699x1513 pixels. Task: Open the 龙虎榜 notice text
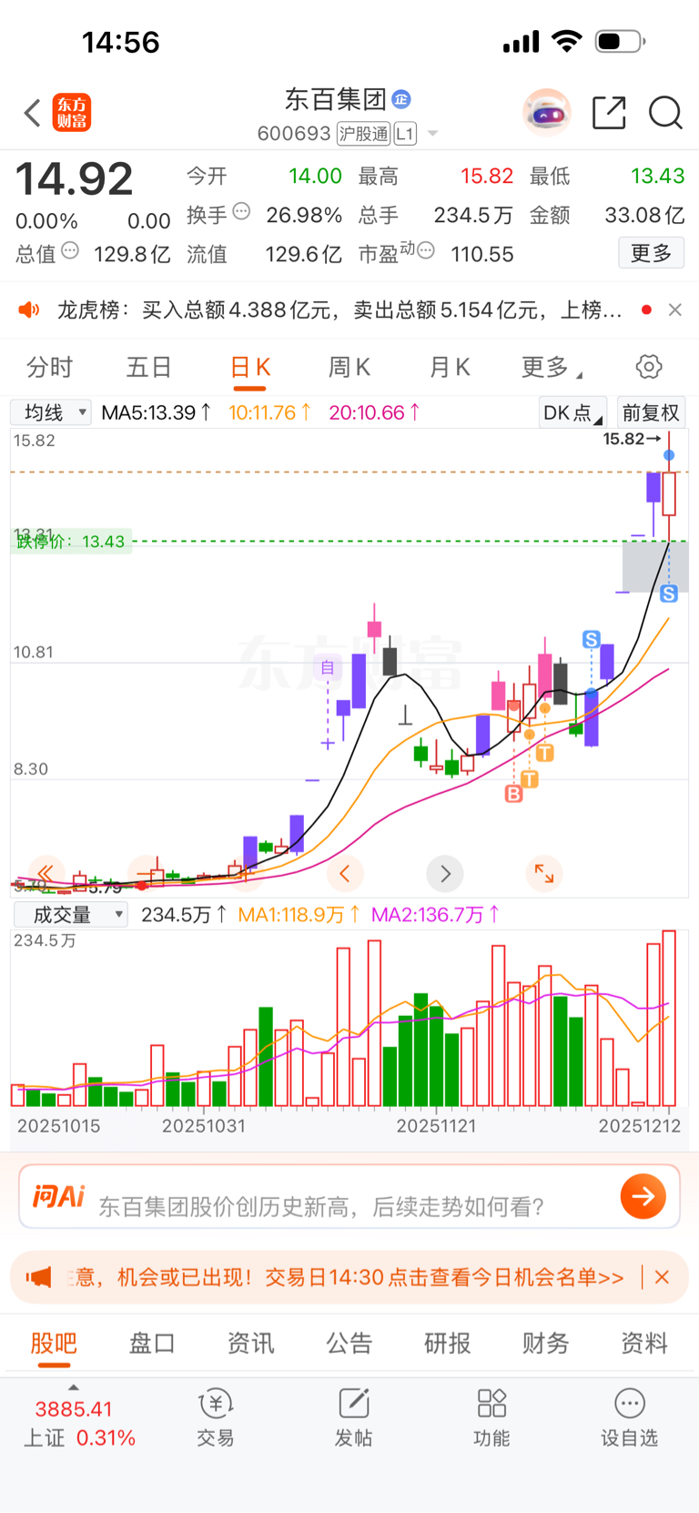coord(339,310)
